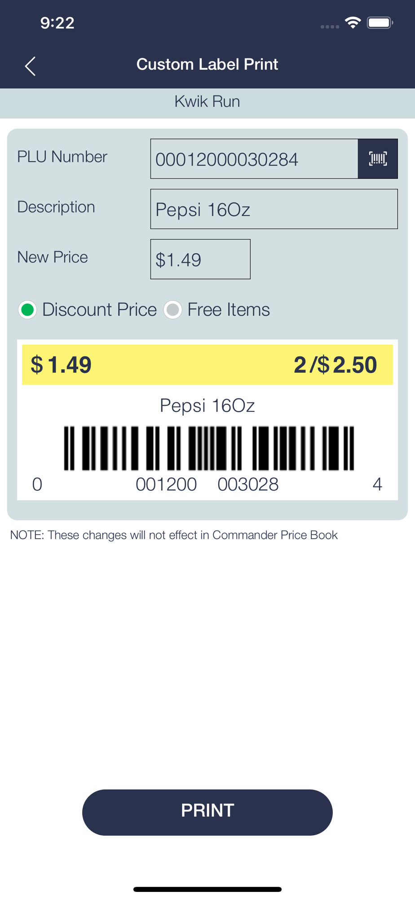Tap the Commander Price Book note
415x900 pixels.
[x=174, y=535]
